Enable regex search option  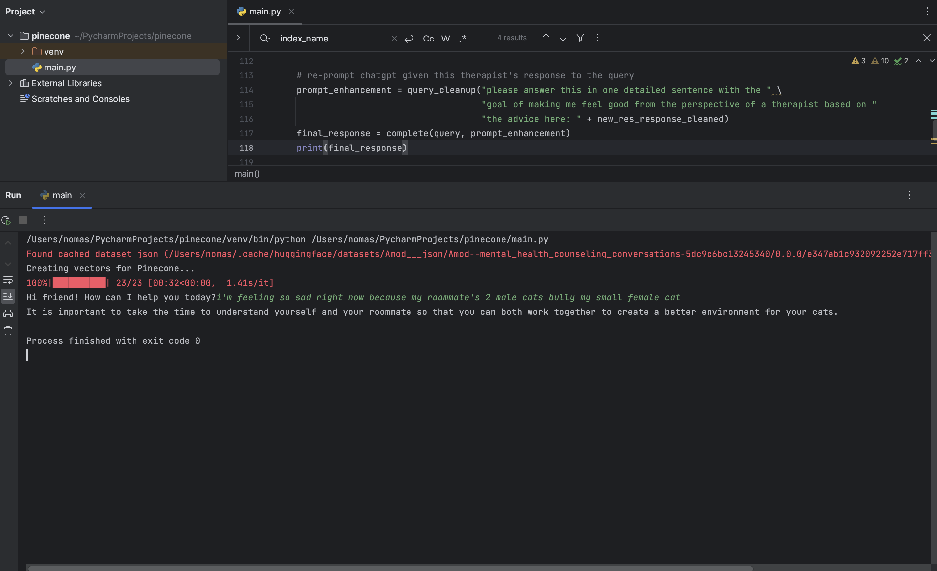[x=463, y=39]
